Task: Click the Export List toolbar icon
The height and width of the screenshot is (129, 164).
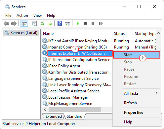Action: coord(50,23)
